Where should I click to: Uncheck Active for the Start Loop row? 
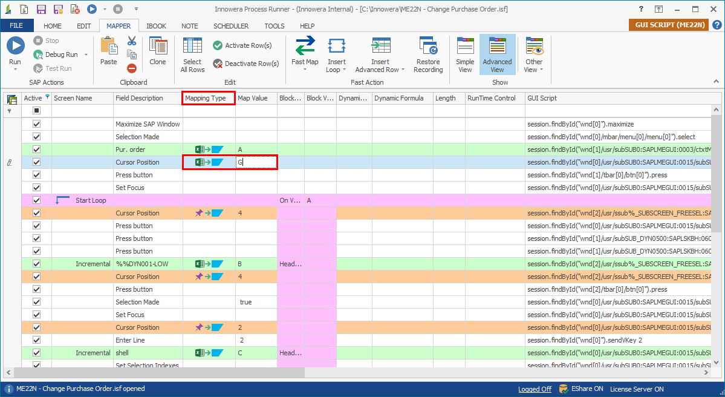click(x=36, y=200)
